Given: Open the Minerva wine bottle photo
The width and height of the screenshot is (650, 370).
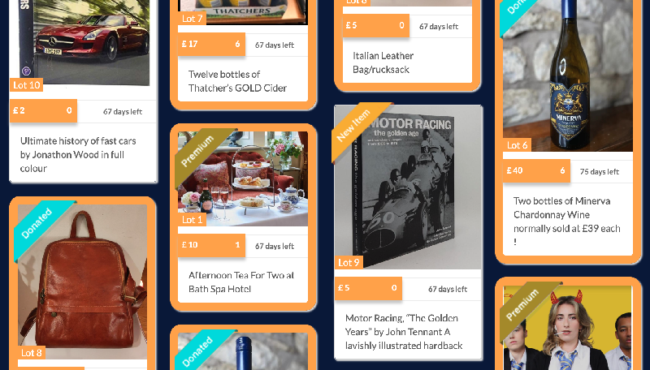Looking at the screenshot, I should 568,75.
